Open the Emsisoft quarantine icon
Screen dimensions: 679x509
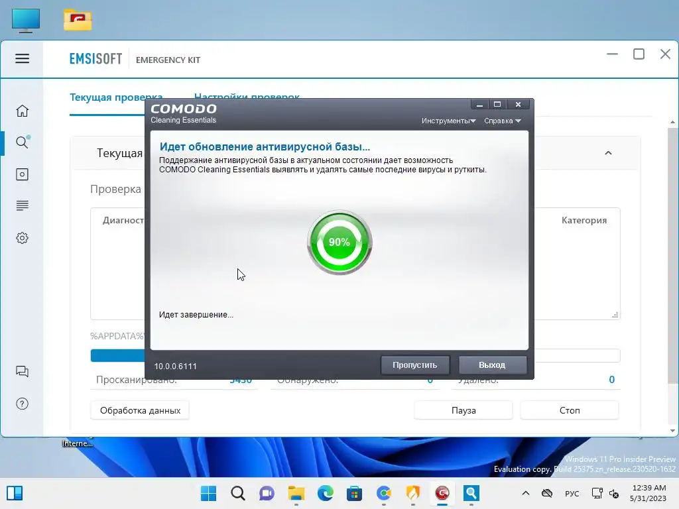coord(22,174)
